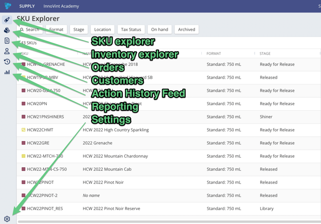
Task: Open Orders dollar-document icon in sidebar
Action: [7, 41]
